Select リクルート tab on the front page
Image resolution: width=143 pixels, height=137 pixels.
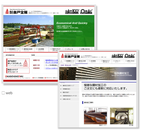(118, 61)
